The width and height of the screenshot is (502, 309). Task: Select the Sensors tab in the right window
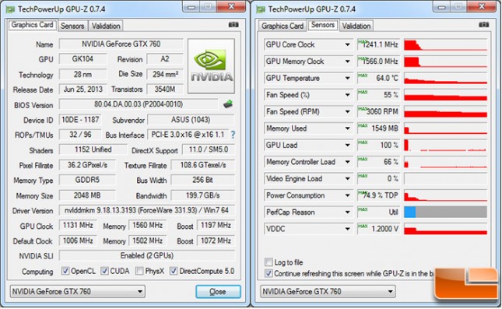(323, 25)
